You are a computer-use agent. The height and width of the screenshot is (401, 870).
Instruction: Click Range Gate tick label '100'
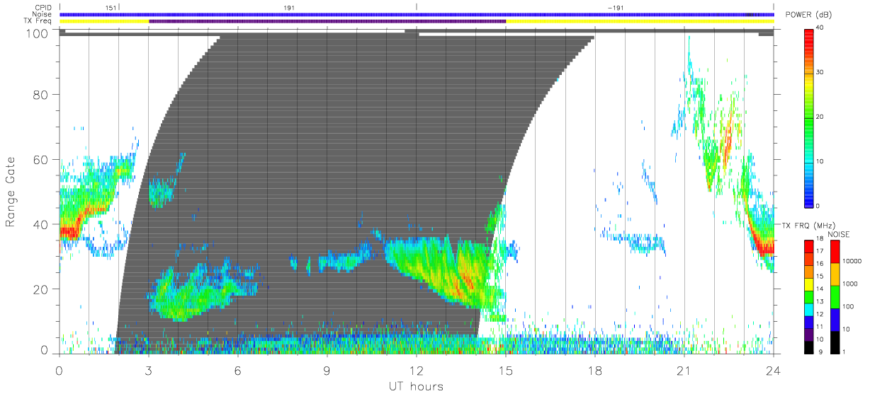(35, 33)
